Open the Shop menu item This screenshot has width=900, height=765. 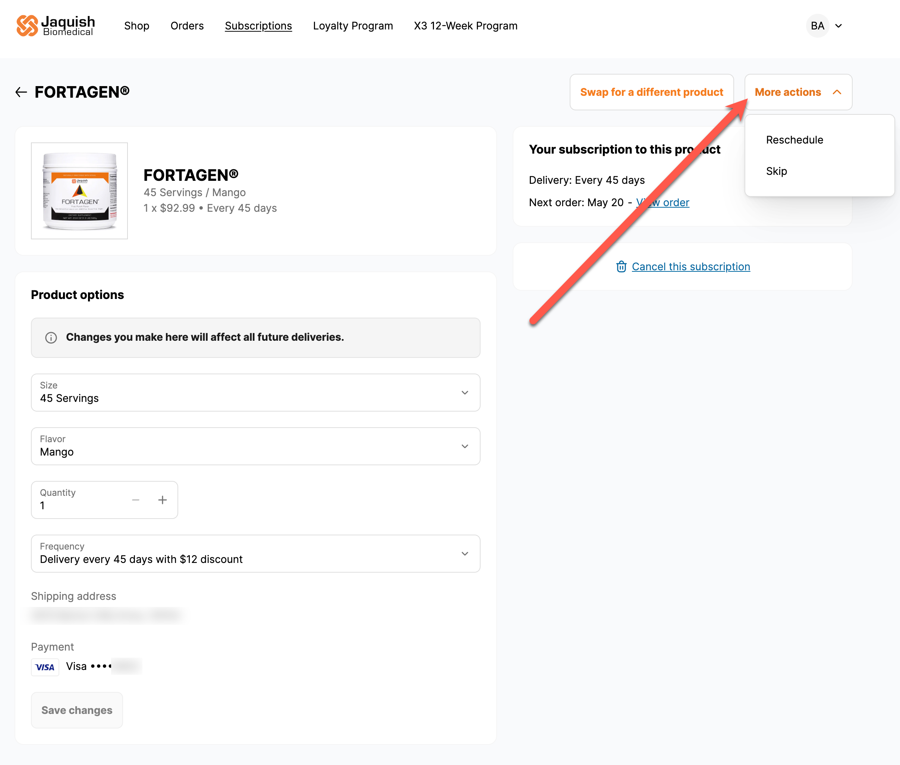click(x=136, y=26)
